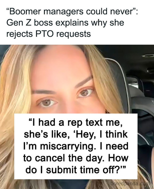This screenshot has width=154, height=189.
Task: Click the "rejects PTO requests" headline text
Action: (48, 34)
